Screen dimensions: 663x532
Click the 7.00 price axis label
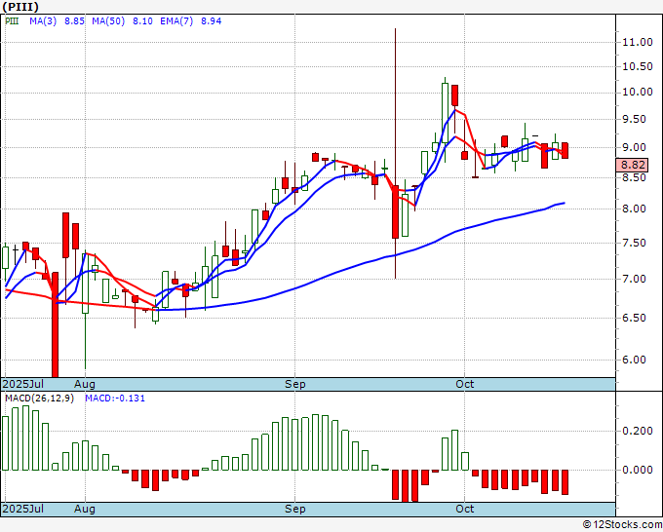click(634, 279)
